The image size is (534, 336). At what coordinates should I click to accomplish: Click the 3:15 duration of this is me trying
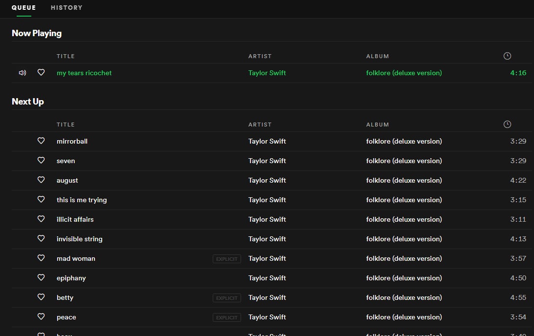[518, 200]
